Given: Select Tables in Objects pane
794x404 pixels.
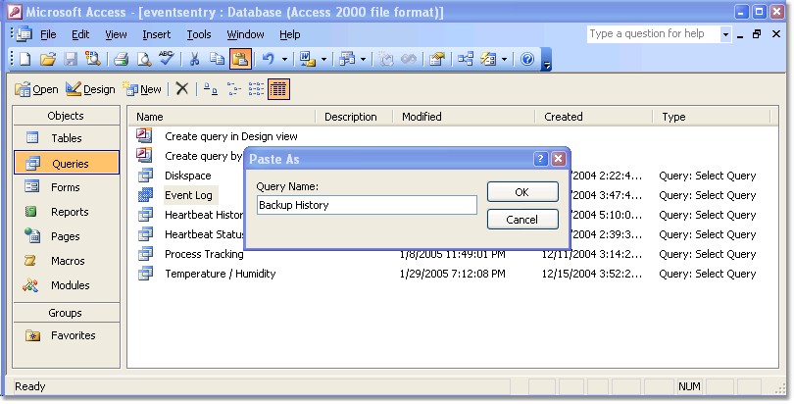Looking at the screenshot, I should click(x=67, y=137).
